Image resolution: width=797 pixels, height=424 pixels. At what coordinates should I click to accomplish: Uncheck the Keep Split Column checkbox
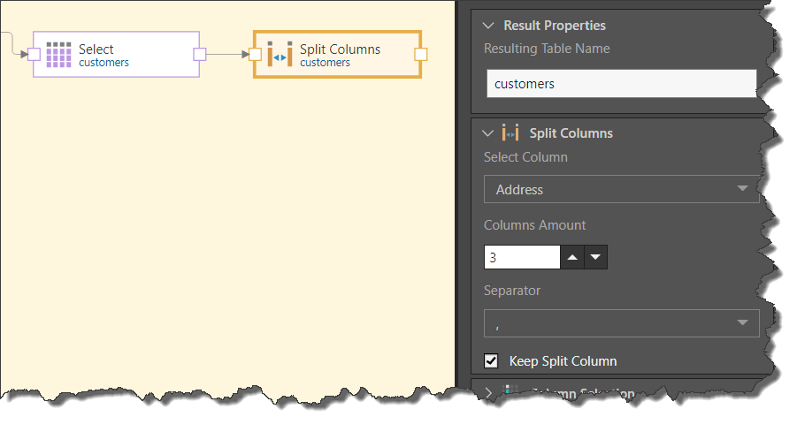click(x=492, y=360)
